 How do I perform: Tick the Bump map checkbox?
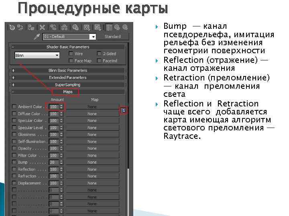tap(14, 162)
